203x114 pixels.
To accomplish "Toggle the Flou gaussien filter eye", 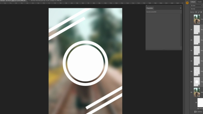I will point(198,109).
